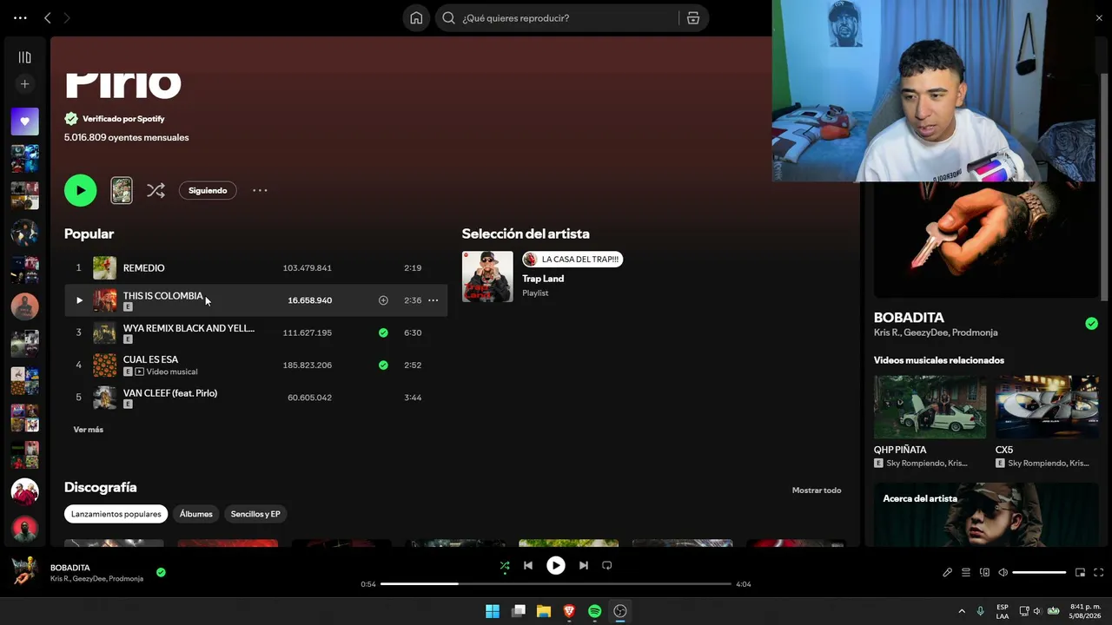Toggle shuffle in the player bar

tap(505, 566)
